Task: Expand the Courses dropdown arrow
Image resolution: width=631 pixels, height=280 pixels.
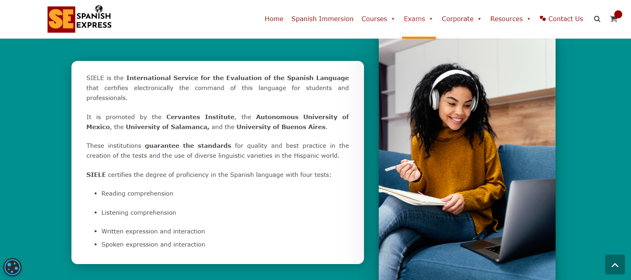Action: [393, 19]
